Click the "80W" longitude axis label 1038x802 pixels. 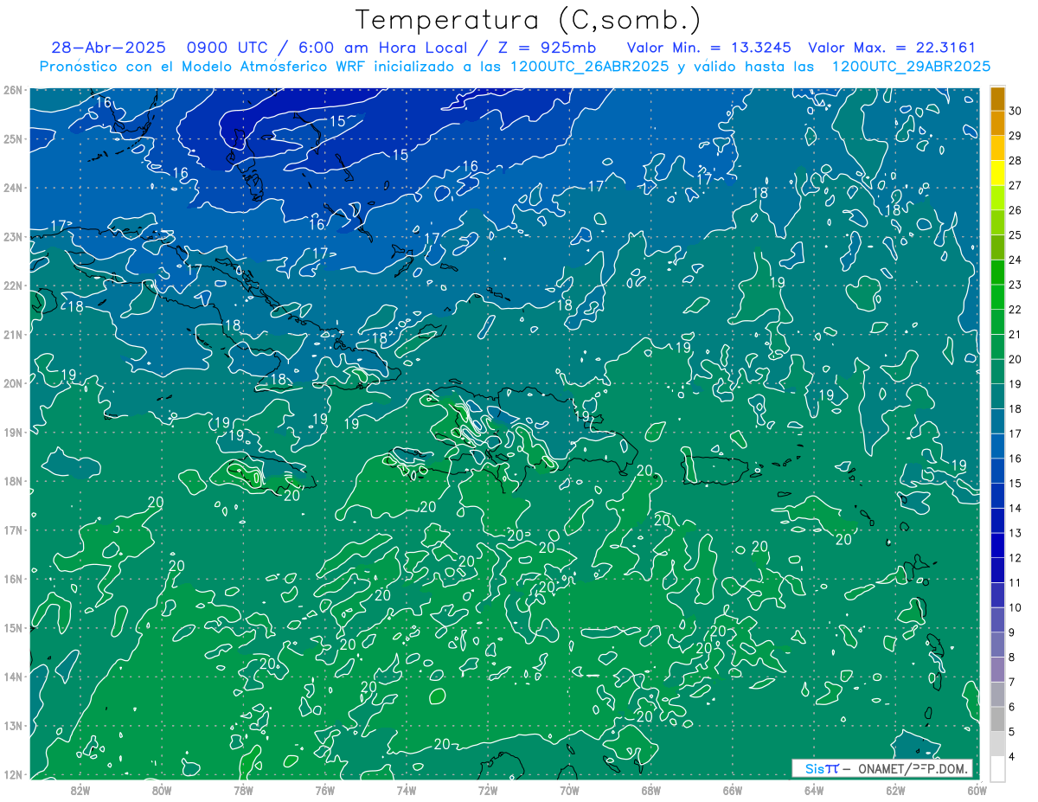[162, 790]
